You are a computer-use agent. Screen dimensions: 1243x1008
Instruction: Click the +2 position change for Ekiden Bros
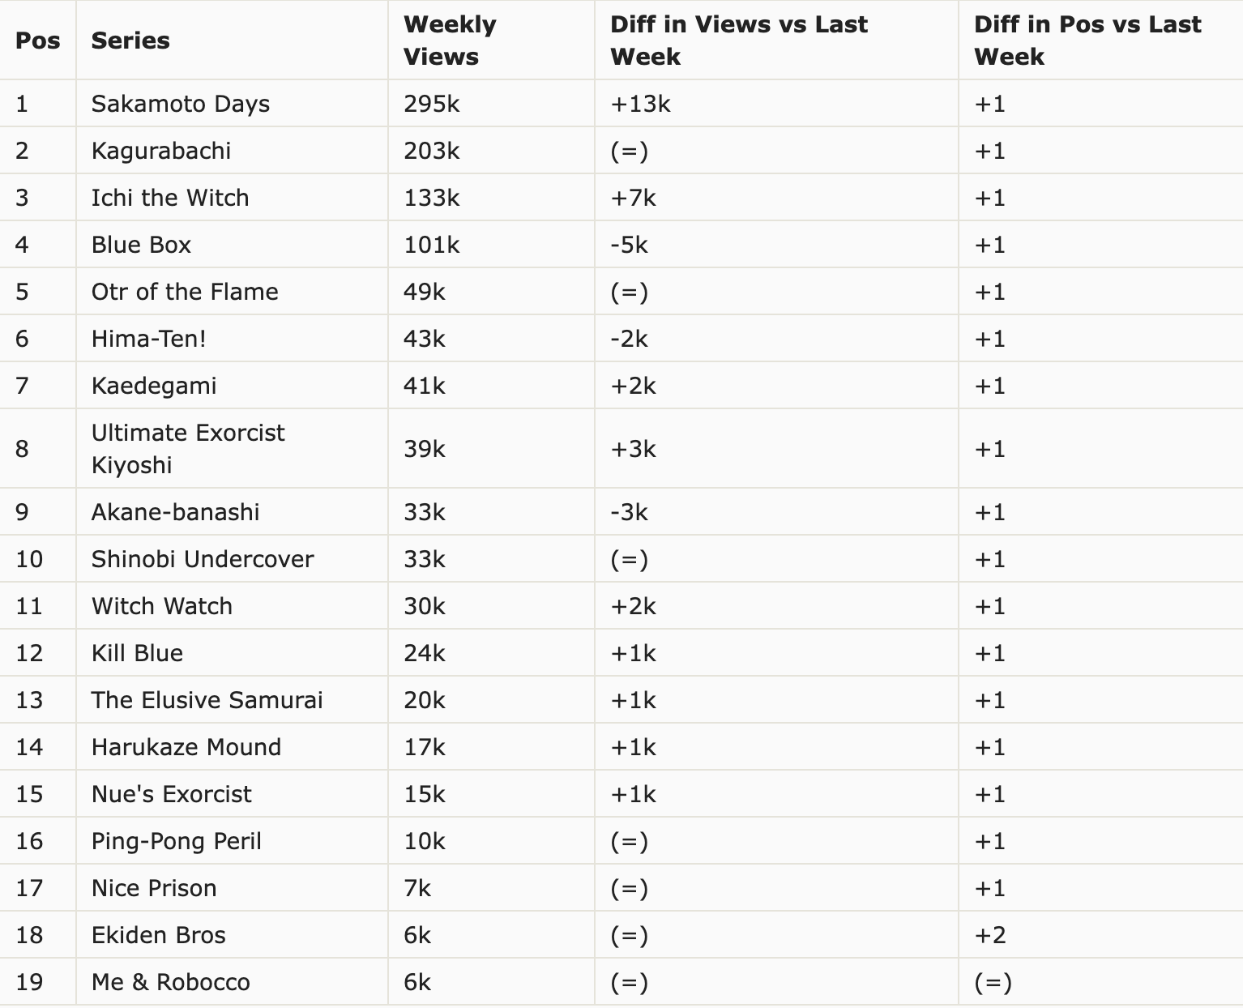(x=990, y=935)
